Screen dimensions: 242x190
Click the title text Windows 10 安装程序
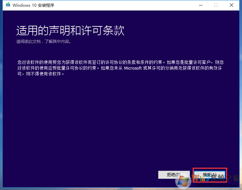click(33, 5)
